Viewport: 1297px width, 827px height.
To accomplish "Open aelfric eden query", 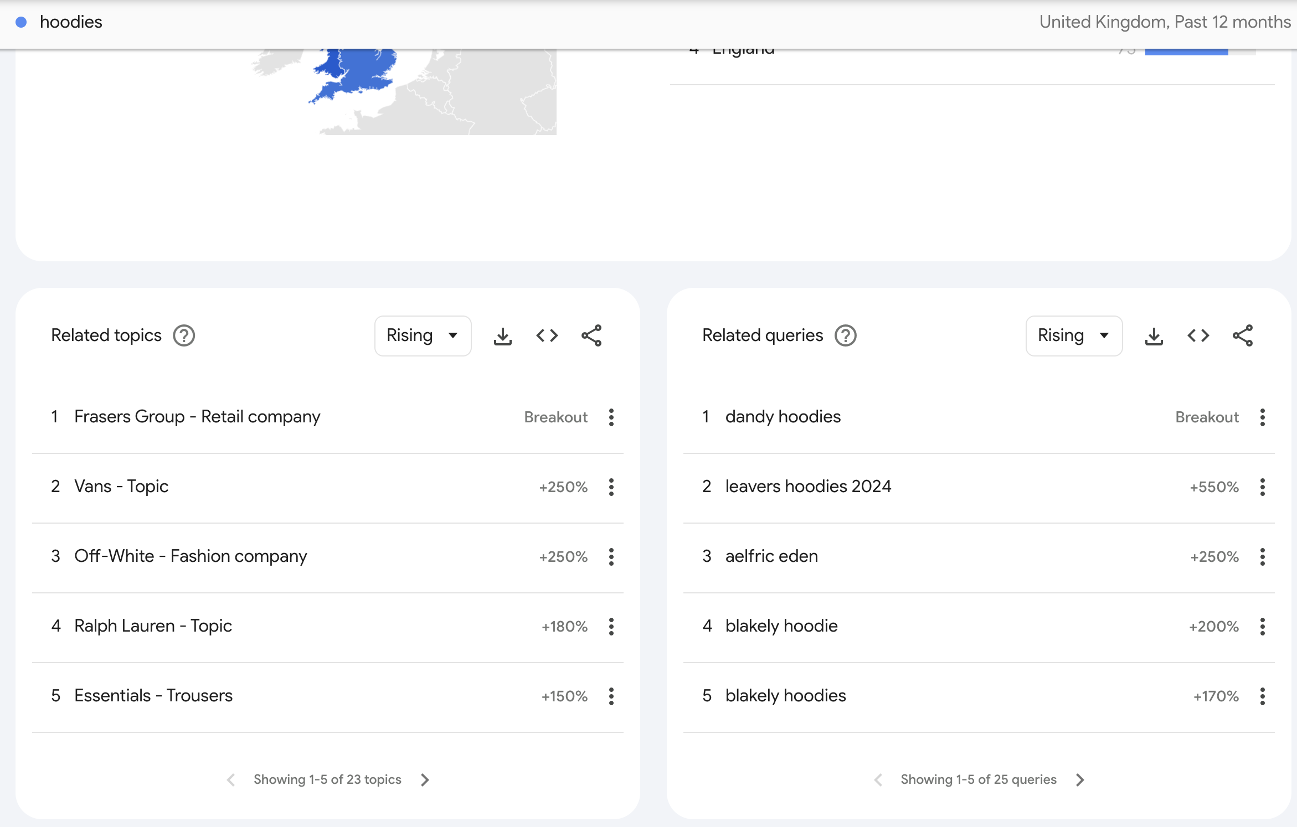I will 771,556.
